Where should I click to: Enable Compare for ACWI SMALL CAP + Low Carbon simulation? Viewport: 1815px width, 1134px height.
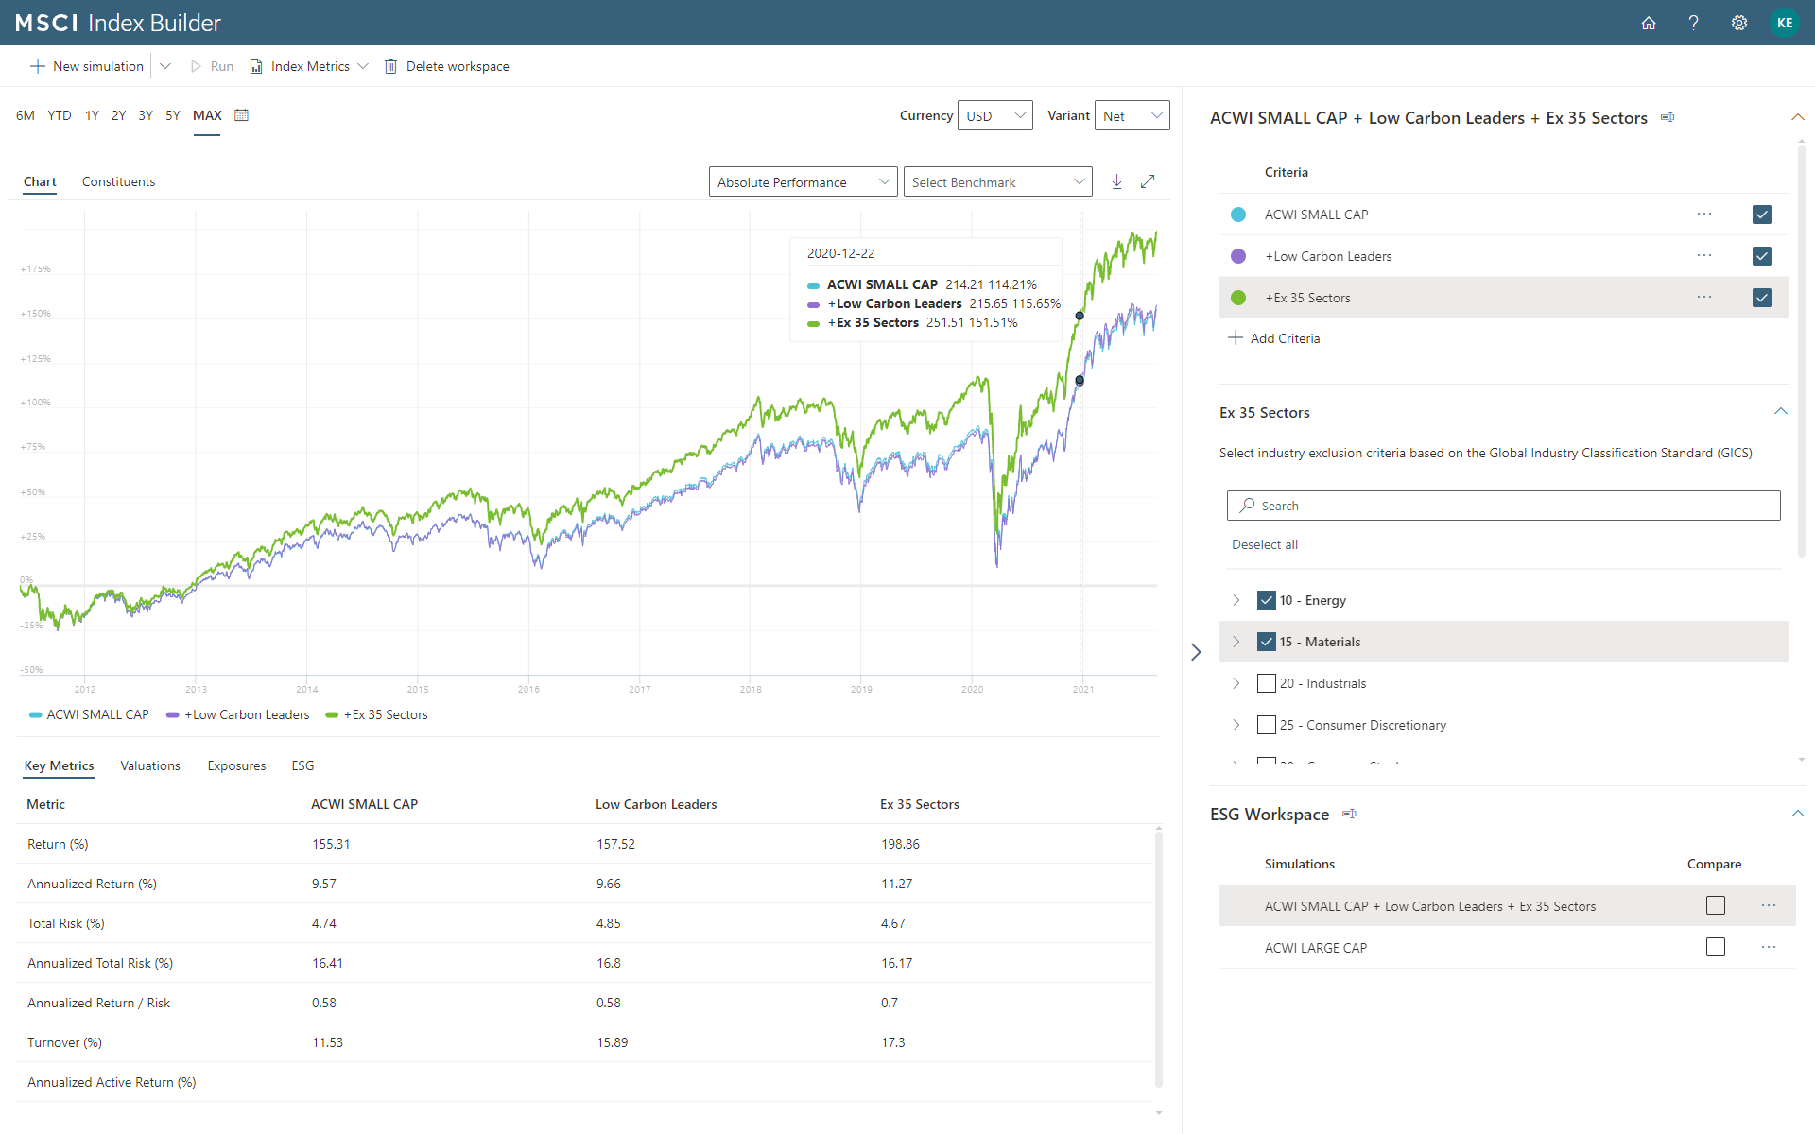[x=1716, y=905]
